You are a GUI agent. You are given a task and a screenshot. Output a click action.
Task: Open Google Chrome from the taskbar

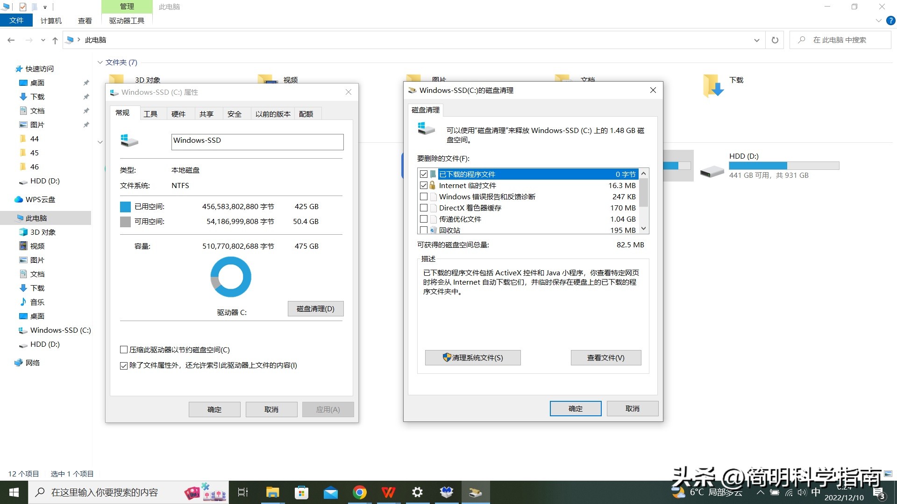point(360,492)
